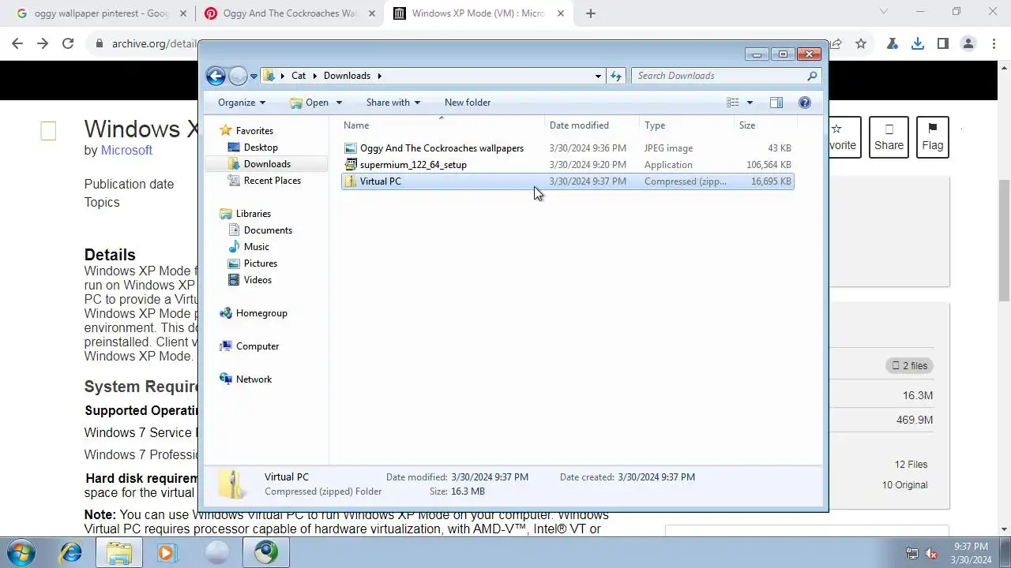Click volume speaker icon in system tray
This screenshot has height=568, width=1011.
pyautogui.click(x=931, y=553)
